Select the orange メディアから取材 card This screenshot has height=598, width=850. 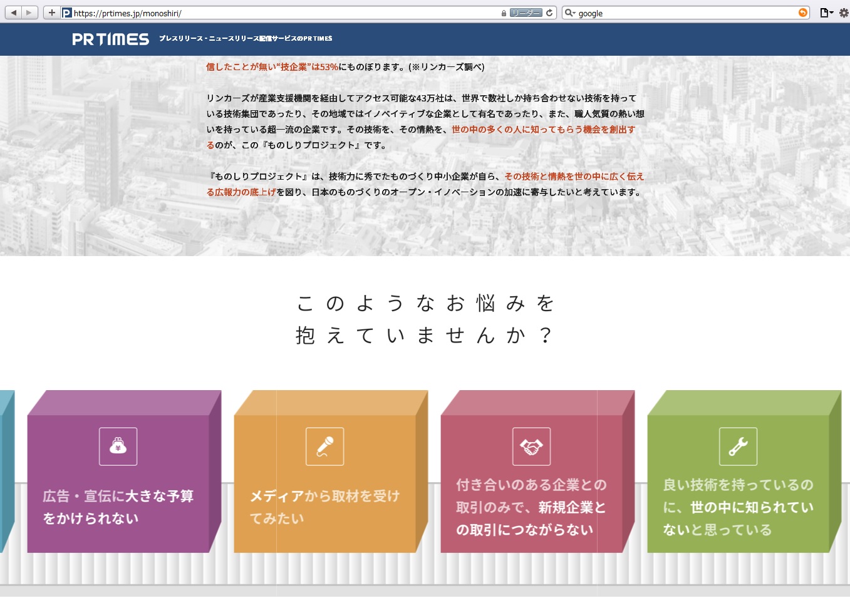coord(324,495)
